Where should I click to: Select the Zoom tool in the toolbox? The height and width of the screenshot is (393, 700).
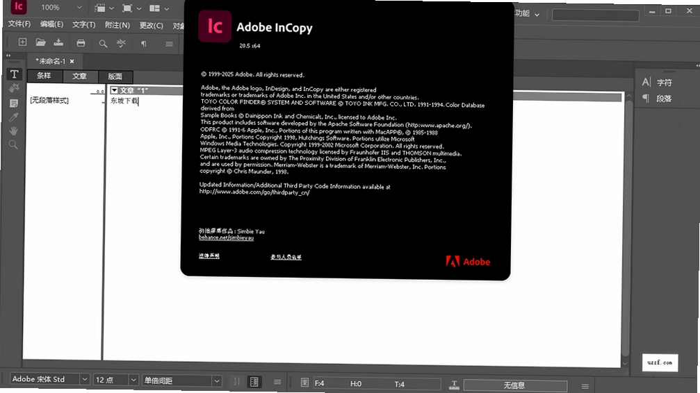pos(13,144)
